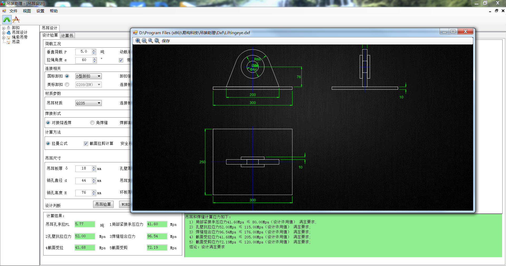Click 保存 in the DXF viewer toolbar
The width and height of the screenshot is (506, 266).
pyautogui.click(x=166, y=41)
